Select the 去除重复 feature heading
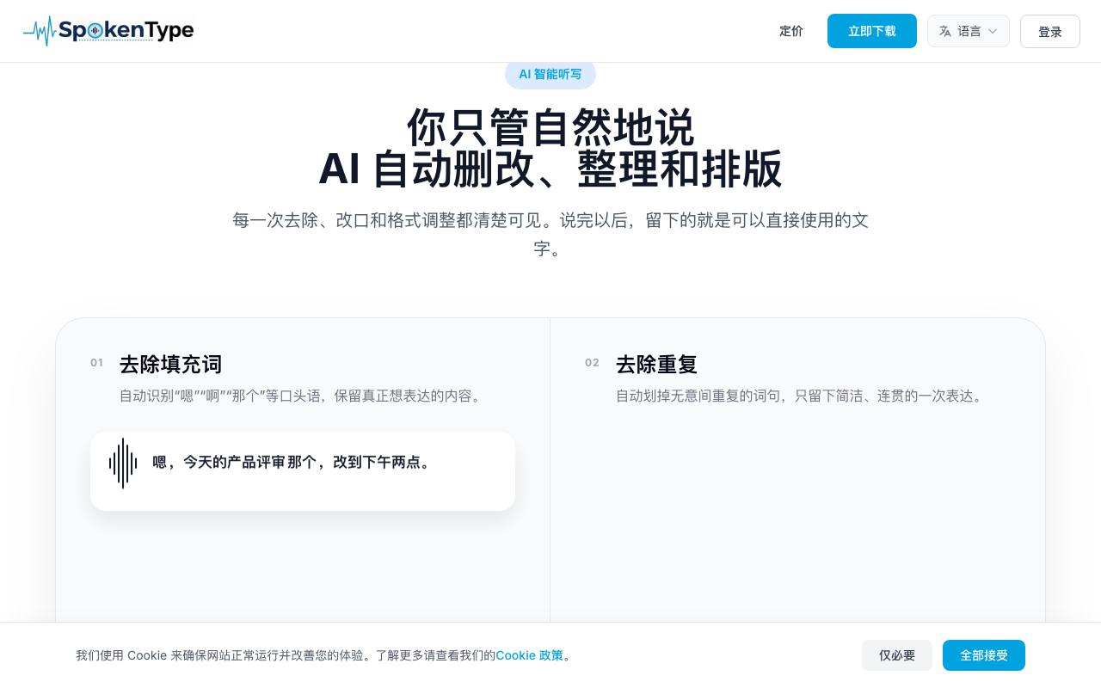The width and height of the screenshot is (1101, 688). 656,364
